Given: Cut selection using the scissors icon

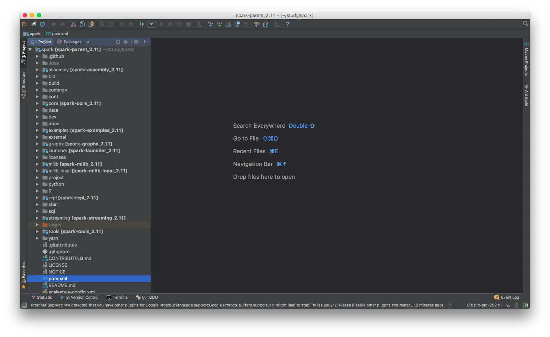Looking at the screenshot, I should click(x=73, y=24).
